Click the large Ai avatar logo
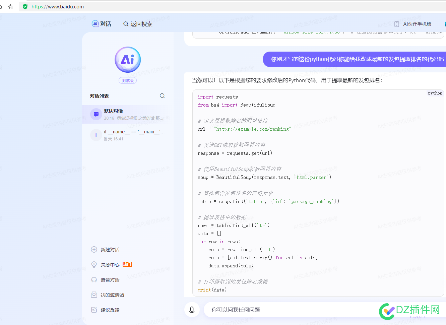446x325 pixels. [128, 60]
